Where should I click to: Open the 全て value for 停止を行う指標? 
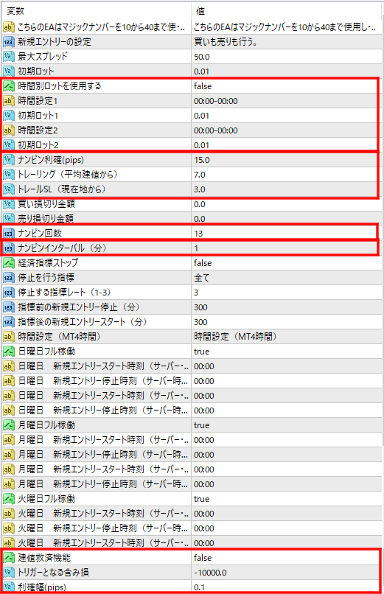tap(201, 278)
